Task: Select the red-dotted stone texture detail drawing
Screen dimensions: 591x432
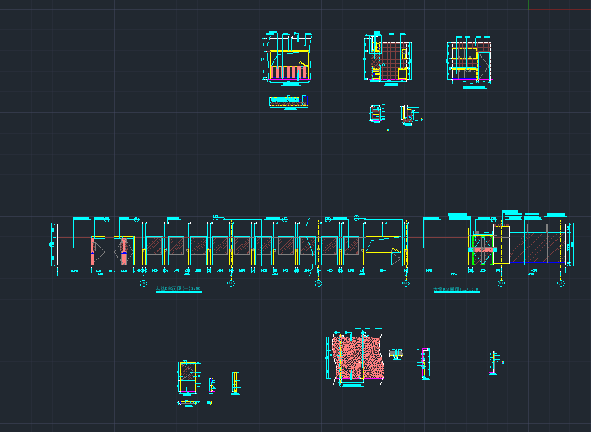Action: click(356, 357)
